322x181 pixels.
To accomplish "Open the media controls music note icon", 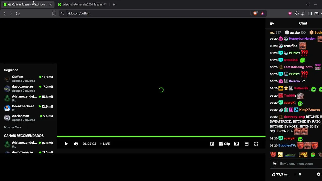I will 303,13.
